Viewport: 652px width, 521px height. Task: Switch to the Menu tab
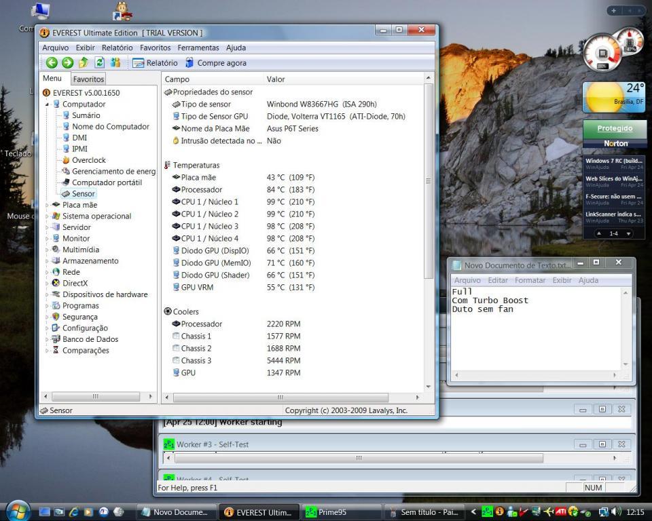[x=52, y=78]
